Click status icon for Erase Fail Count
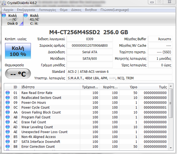Image resolution: width=177 pixels, height=154 pixels. (x=8, y=122)
